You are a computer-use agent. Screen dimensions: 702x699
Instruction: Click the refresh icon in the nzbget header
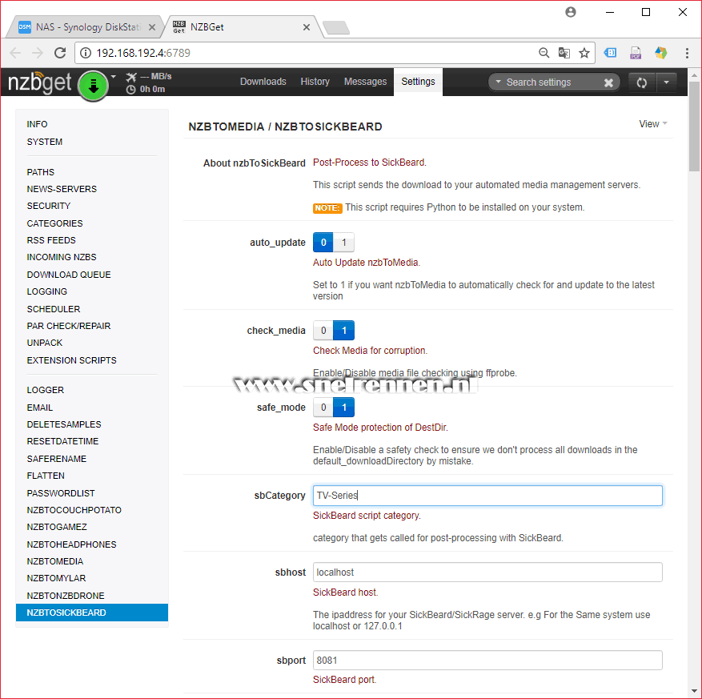click(x=641, y=82)
